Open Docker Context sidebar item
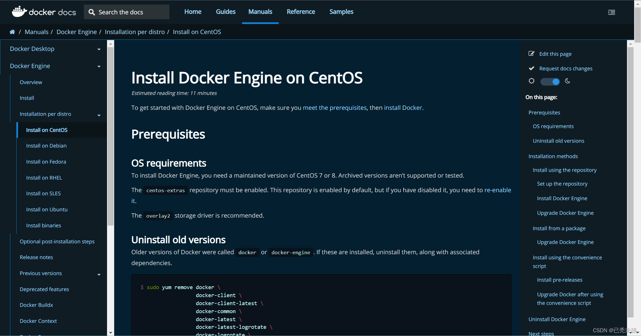Screen dimensions: 641x336 38,321
